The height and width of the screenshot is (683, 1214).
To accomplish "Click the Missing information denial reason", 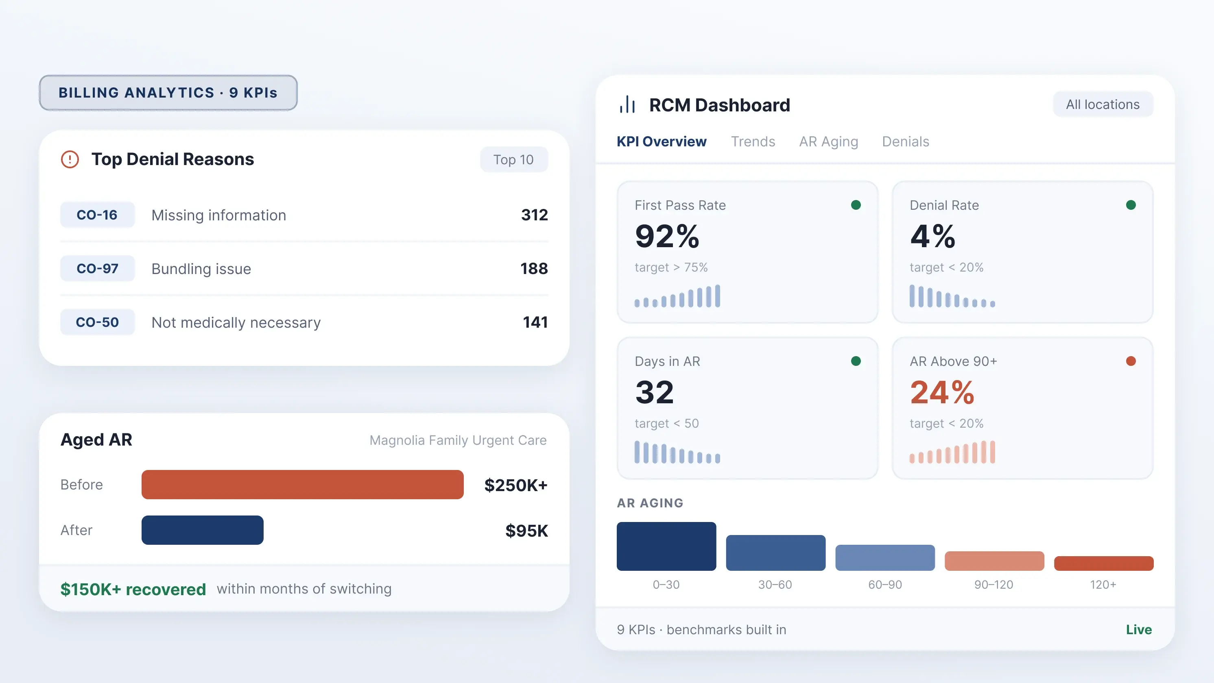I will tap(218, 215).
